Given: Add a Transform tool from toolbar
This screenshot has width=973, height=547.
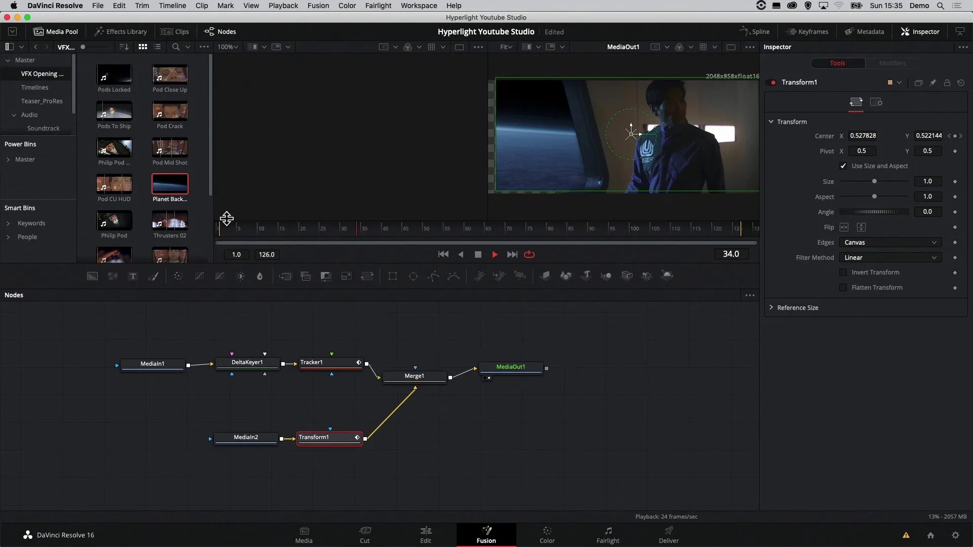Looking at the screenshot, I should pos(367,276).
